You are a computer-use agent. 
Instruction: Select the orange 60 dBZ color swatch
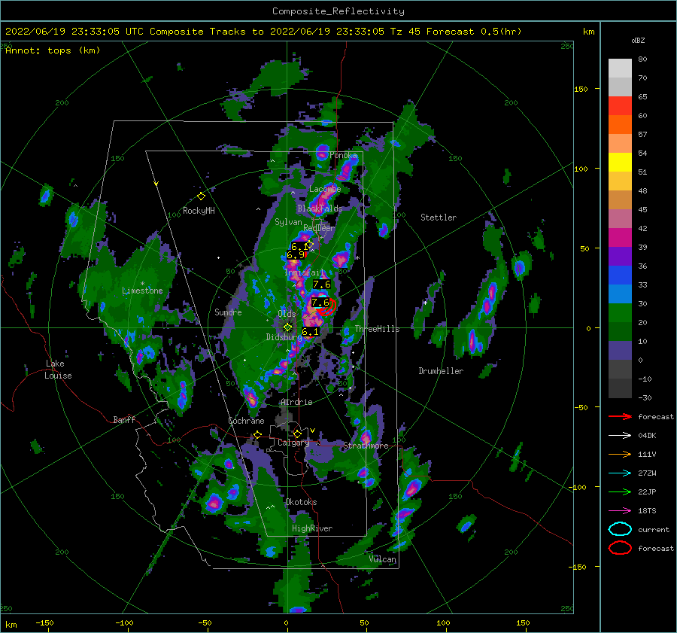pyautogui.click(x=620, y=124)
